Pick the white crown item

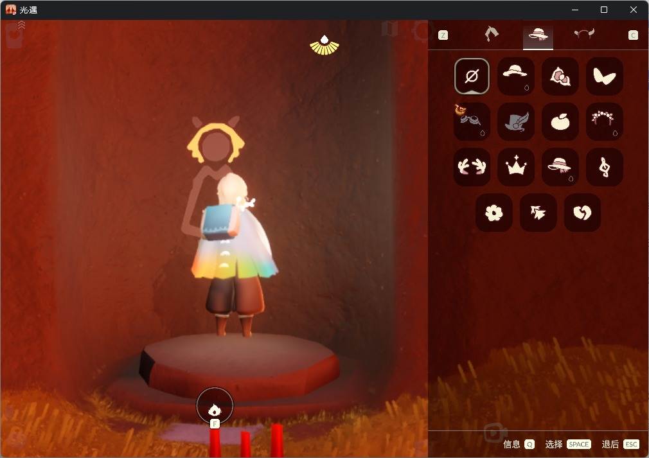click(516, 167)
